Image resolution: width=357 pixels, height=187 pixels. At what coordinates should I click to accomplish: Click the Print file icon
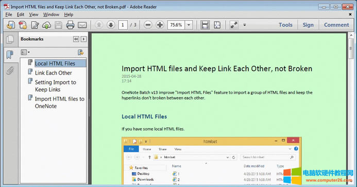70,25
